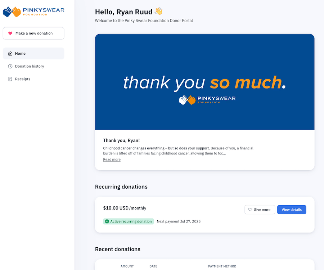Click the Donation history clock icon
This screenshot has width=324, height=270.
tap(10, 66)
